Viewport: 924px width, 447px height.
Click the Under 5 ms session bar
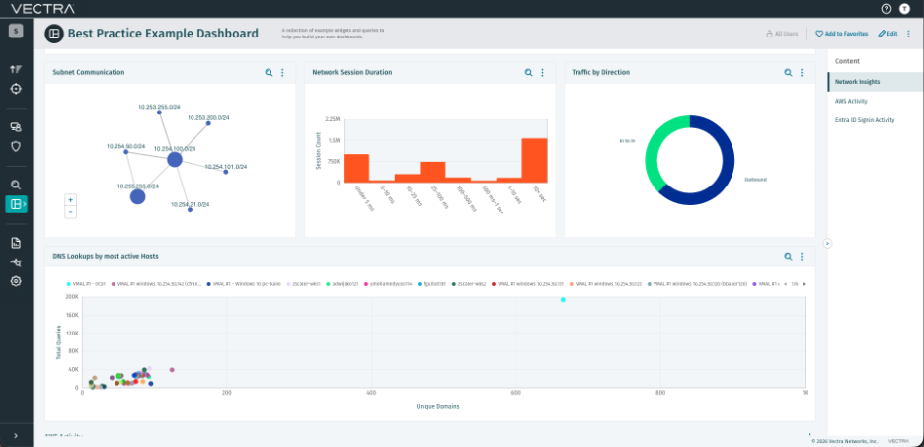pos(356,168)
